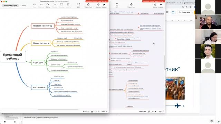Click the red trial-mode banner in left window
Screen dimensions: 221x124
tap(97, 1)
